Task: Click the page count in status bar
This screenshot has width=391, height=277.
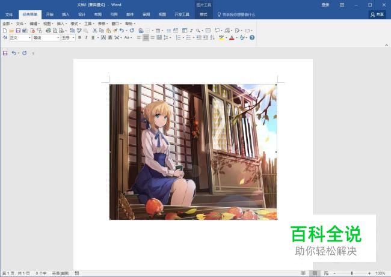Action: coord(16,273)
